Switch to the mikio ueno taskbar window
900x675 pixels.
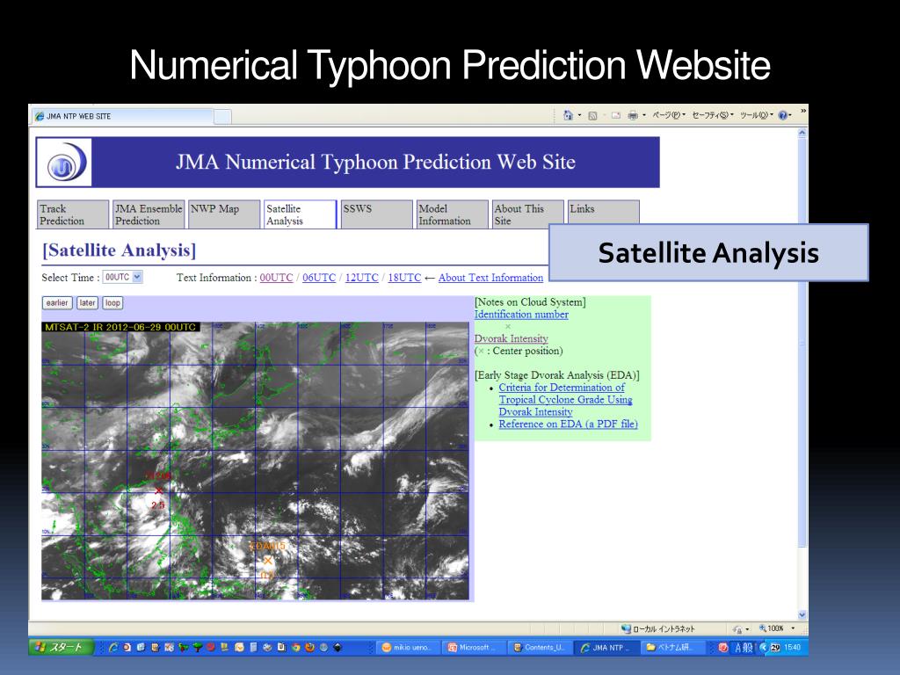408,648
